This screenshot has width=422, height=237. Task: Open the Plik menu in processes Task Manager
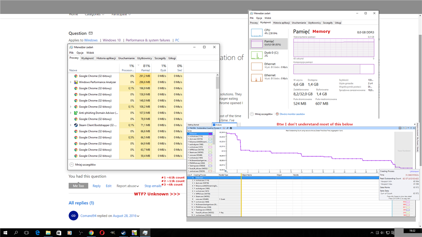point(71,53)
